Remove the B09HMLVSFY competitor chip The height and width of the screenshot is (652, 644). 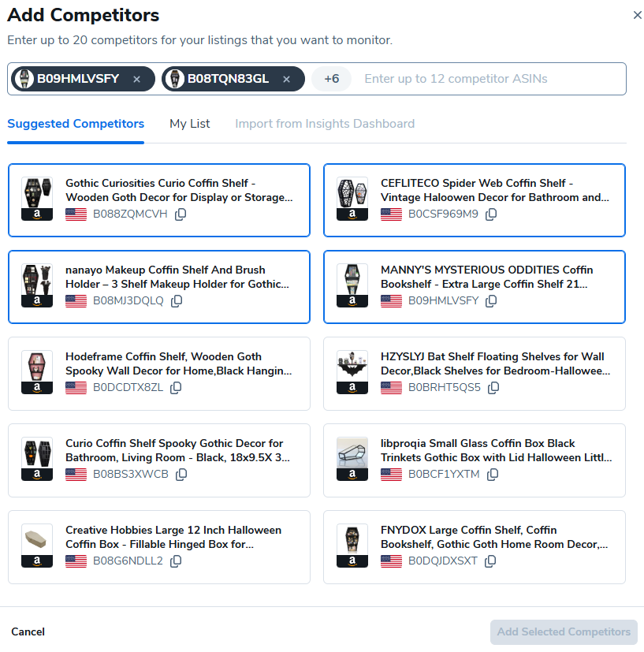[x=136, y=79]
